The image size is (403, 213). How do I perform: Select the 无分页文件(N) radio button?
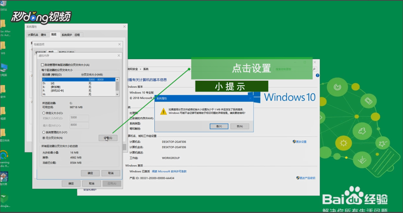tap(44, 138)
